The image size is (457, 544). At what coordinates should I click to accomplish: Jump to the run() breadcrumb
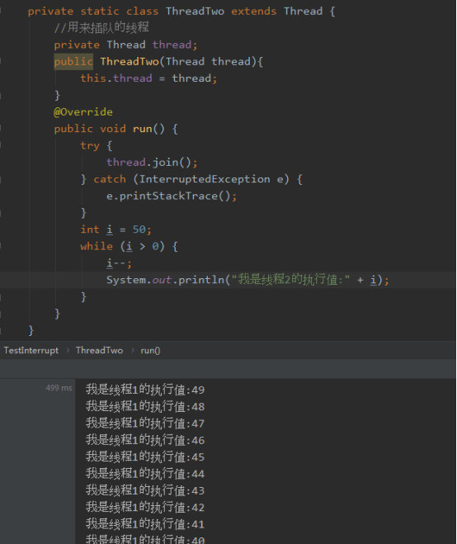[x=150, y=350]
